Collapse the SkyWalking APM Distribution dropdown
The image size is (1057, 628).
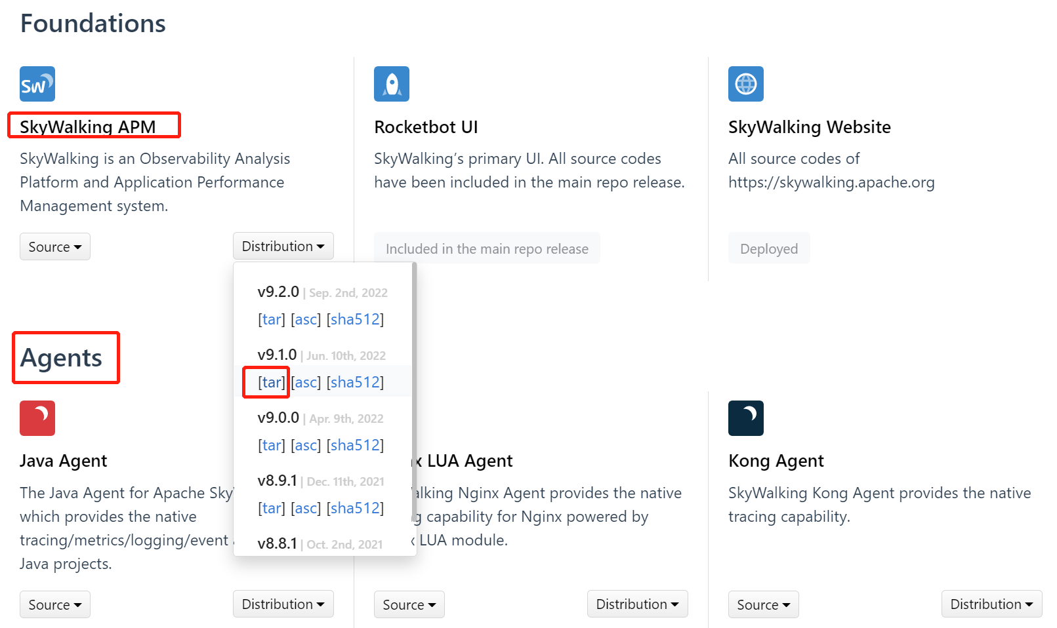click(283, 246)
